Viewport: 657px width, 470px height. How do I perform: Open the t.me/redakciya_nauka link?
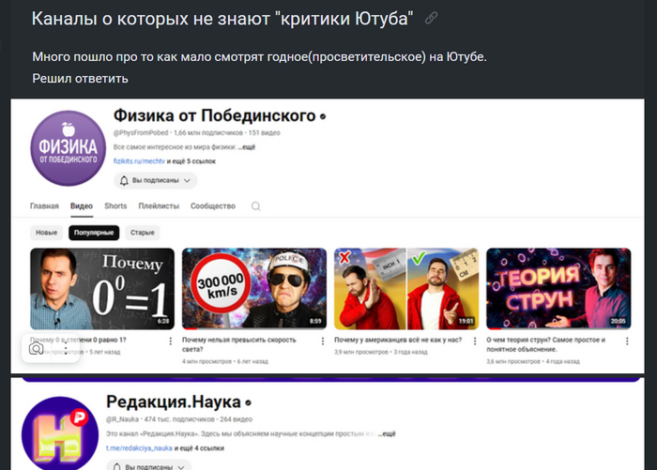click(x=139, y=448)
